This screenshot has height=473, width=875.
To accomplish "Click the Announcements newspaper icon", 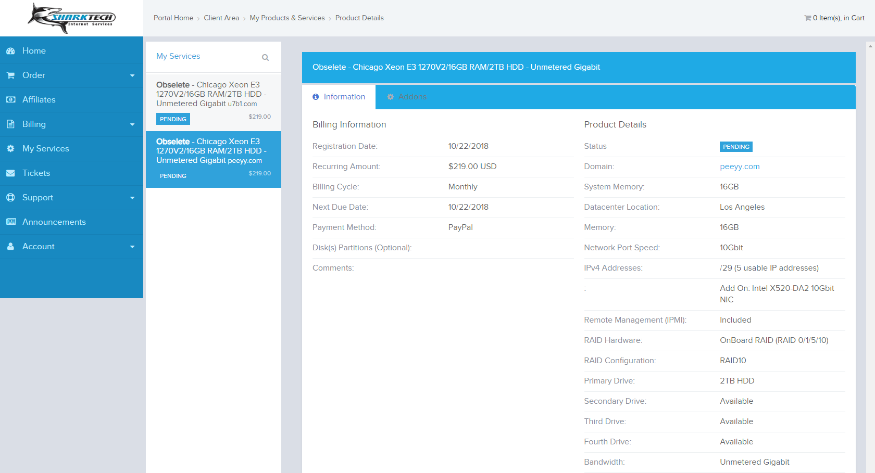I will pyautogui.click(x=10, y=222).
